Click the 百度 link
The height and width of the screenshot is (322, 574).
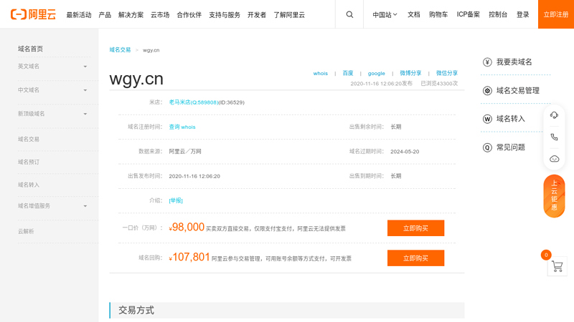(348, 73)
